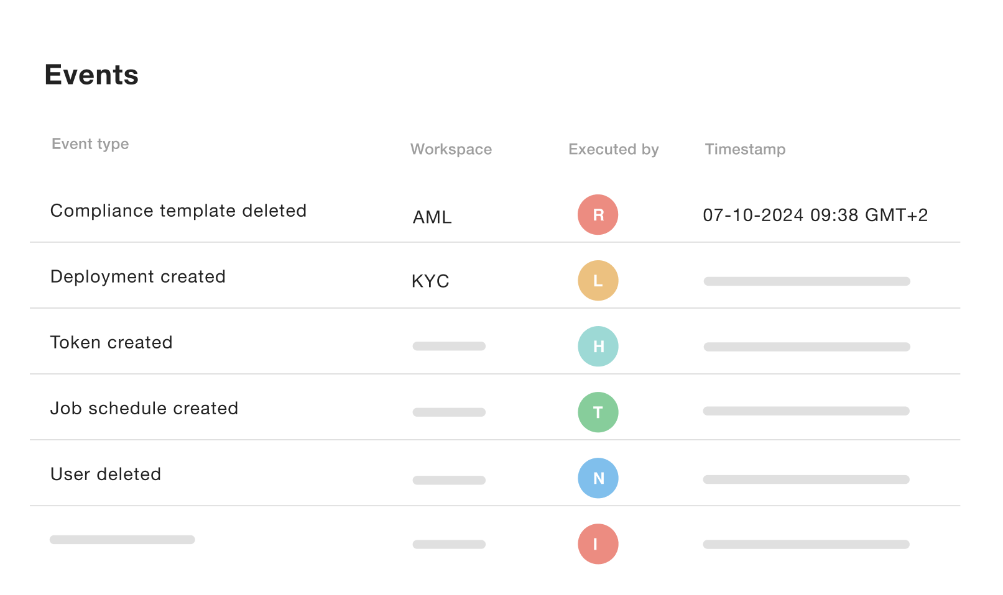This screenshot has width=1003, height=595.
Task: Open the teal H user avatar
Action: point(598,347)
